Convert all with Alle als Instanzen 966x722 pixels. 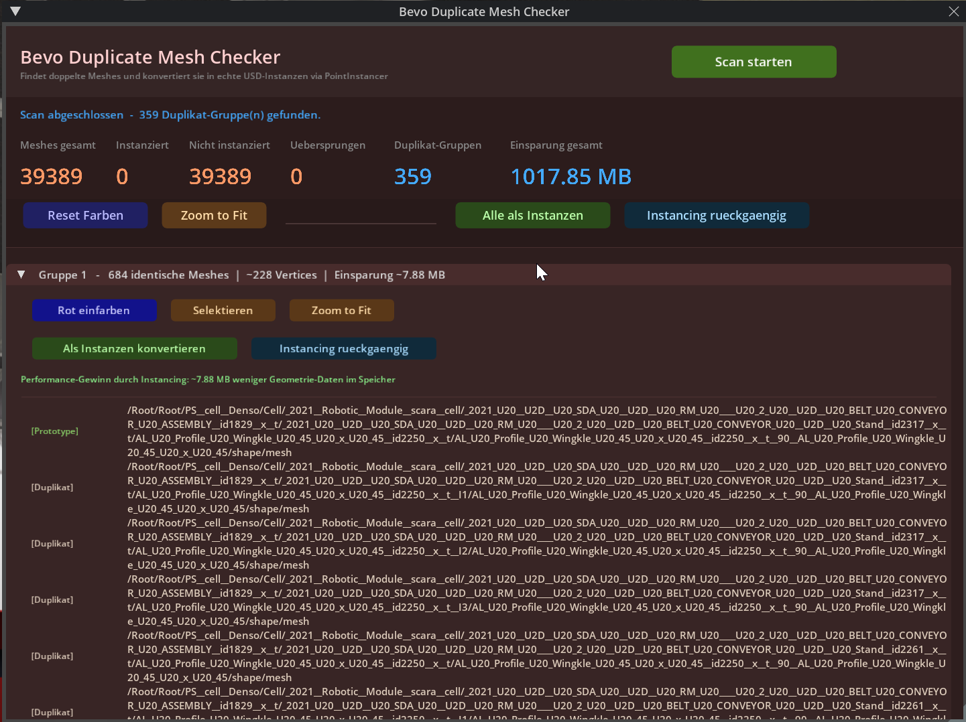[533, 216]
